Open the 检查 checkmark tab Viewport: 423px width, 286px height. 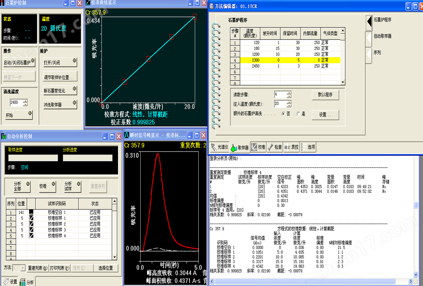[275, 147]
